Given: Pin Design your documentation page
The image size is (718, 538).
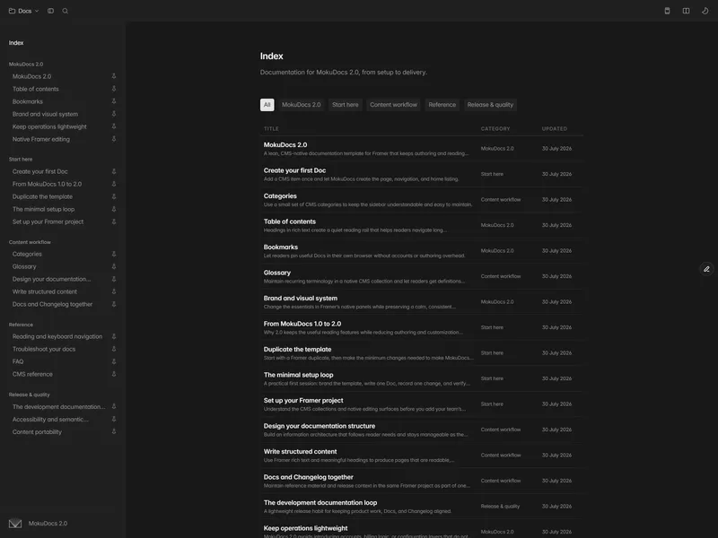Looking at the screenshot, I should [114, 279].
